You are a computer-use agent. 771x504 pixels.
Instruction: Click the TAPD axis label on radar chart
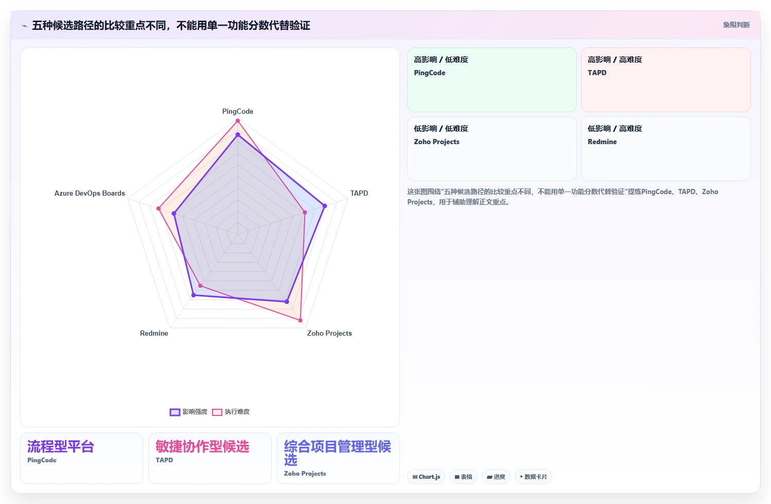tap(359, 193)
